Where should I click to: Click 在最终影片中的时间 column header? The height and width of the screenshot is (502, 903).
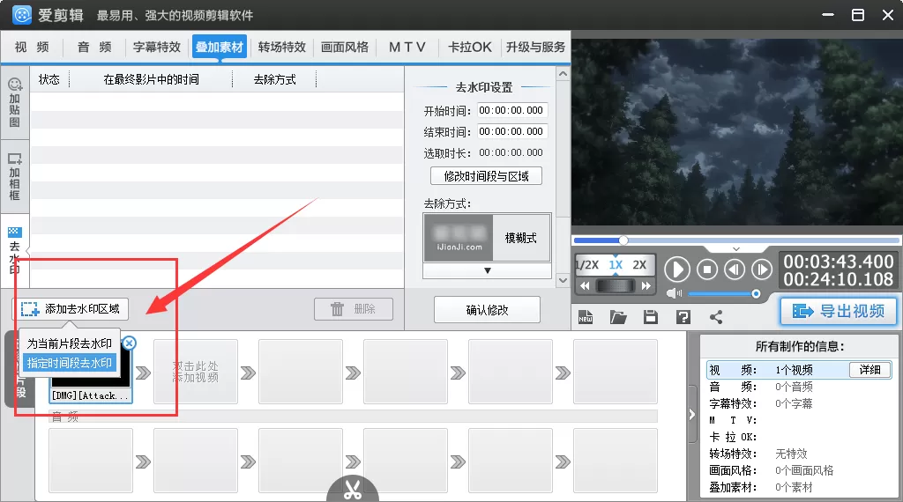(152, 79)
